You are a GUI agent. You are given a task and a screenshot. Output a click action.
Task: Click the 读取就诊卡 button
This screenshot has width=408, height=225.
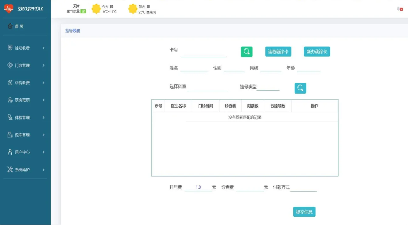tap(278, 52)
